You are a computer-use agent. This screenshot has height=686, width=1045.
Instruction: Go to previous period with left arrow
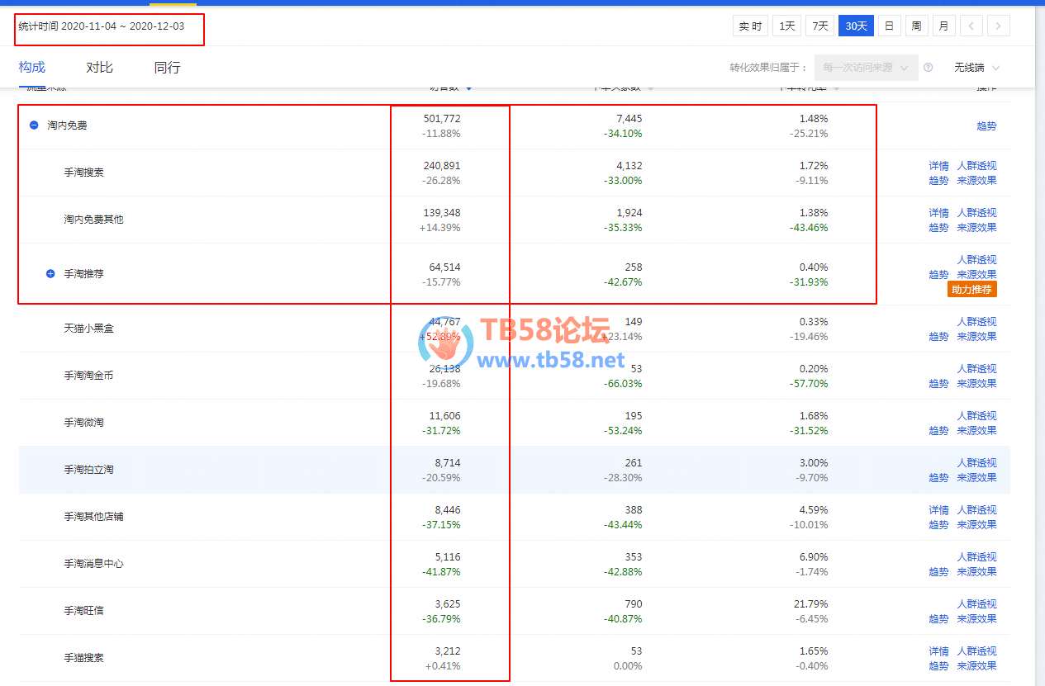coord(971,26)
